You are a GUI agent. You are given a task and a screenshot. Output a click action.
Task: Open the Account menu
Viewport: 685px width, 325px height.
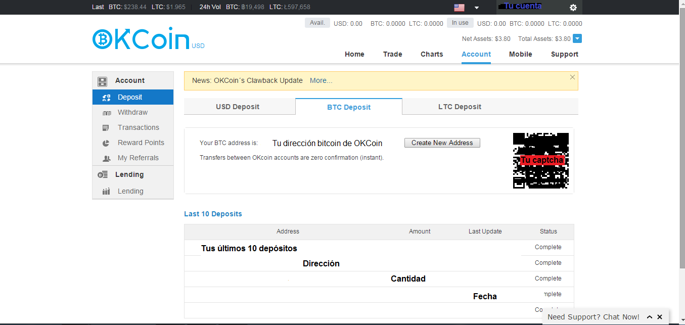tap(476, 54)
